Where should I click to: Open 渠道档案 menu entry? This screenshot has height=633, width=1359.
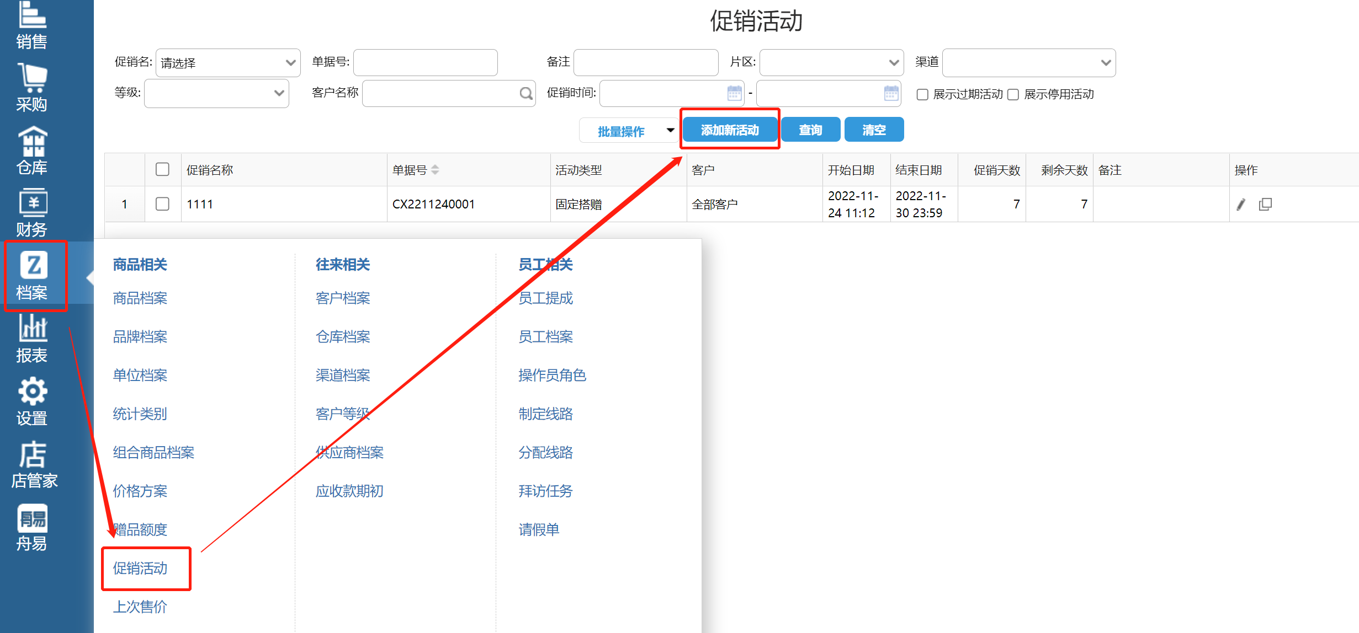click(x=343, y=375)
